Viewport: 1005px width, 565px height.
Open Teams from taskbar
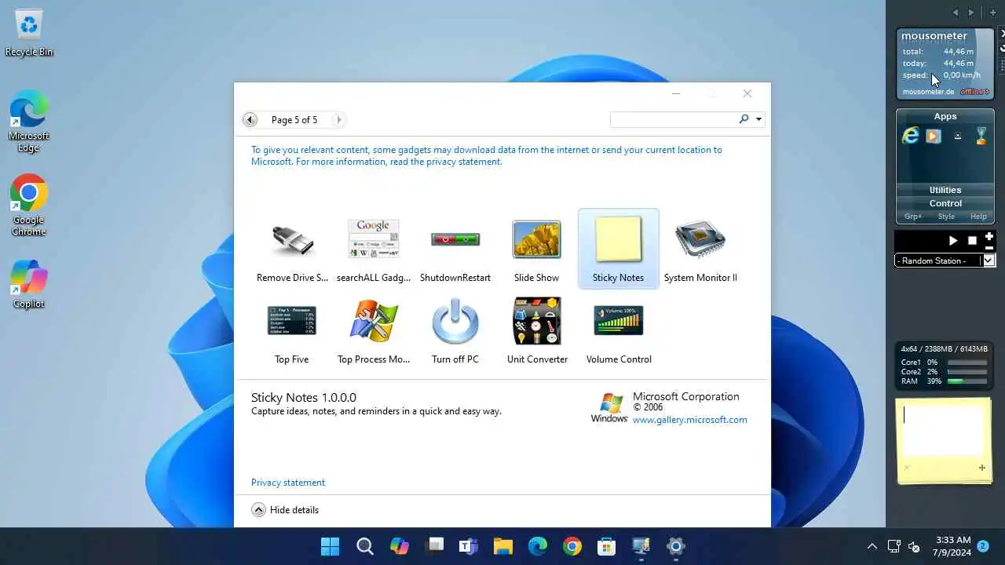(469, 546)
